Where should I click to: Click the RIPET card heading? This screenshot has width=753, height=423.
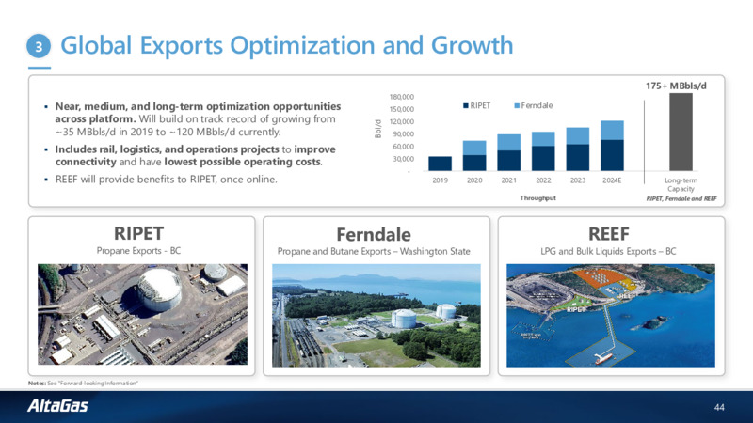click(x=138, y=233)
